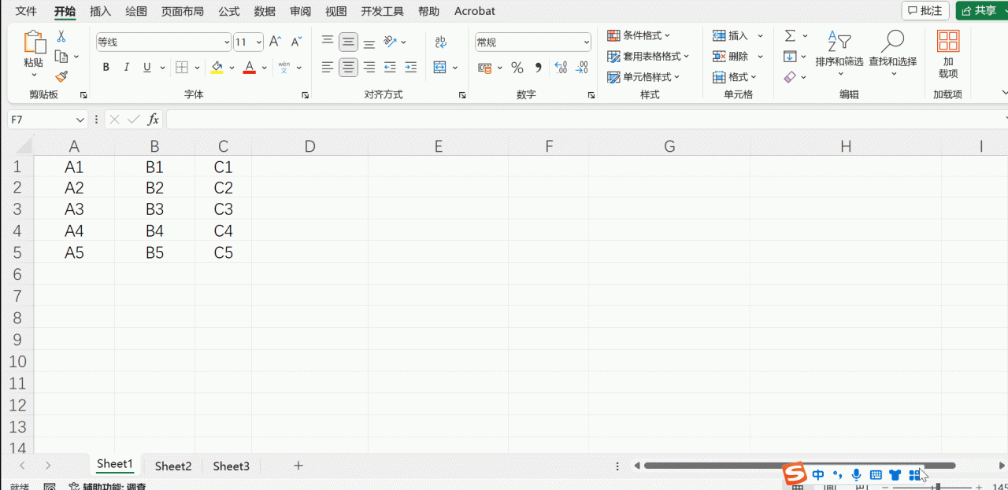Click the merge and center icon
Screen dimensions: 1008x490
440,68
